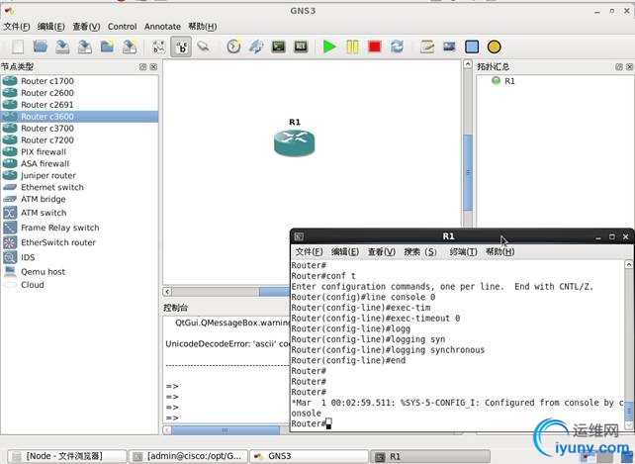Start all devices with green play icon
Image resolution: width=635 pixels, height=464 pixels.
329,46
